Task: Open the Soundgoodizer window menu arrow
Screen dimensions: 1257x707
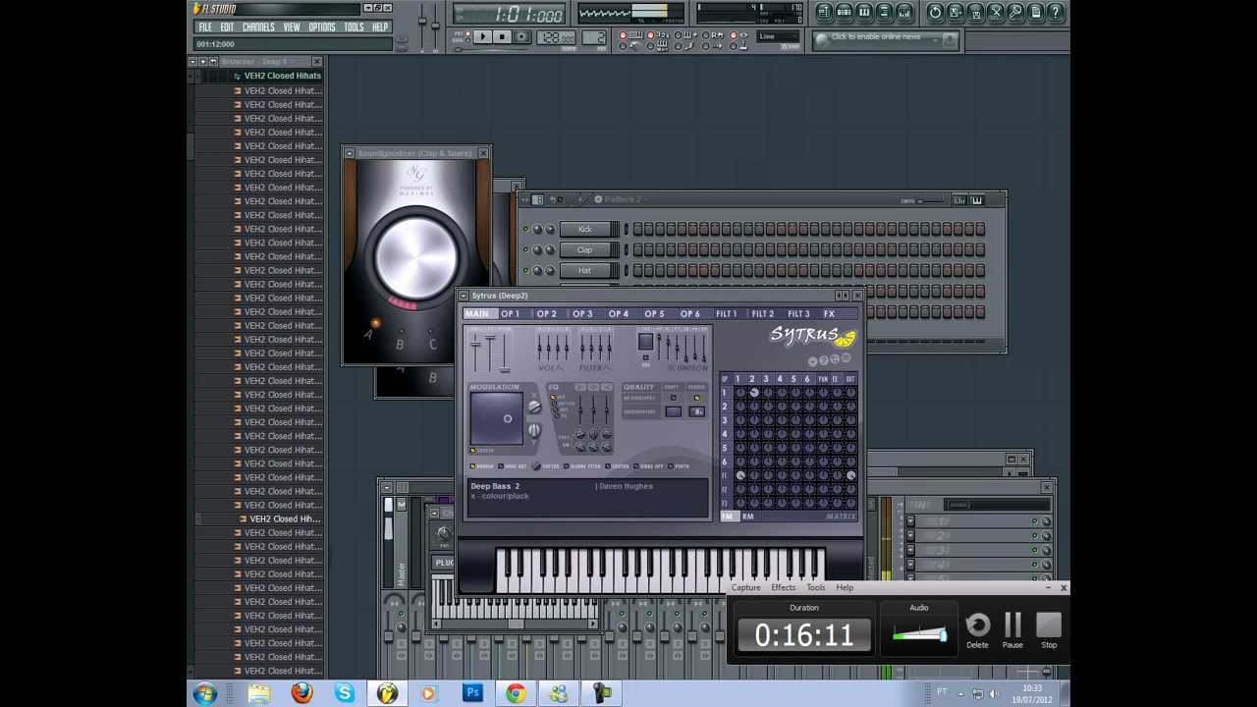Action: pyautogui.click(x=349, y=153)
